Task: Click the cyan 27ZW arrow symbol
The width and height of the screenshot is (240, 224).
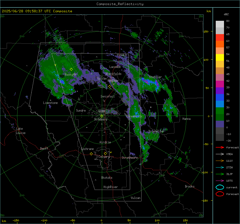Action: pyautogui.click(x=220, y=168)
